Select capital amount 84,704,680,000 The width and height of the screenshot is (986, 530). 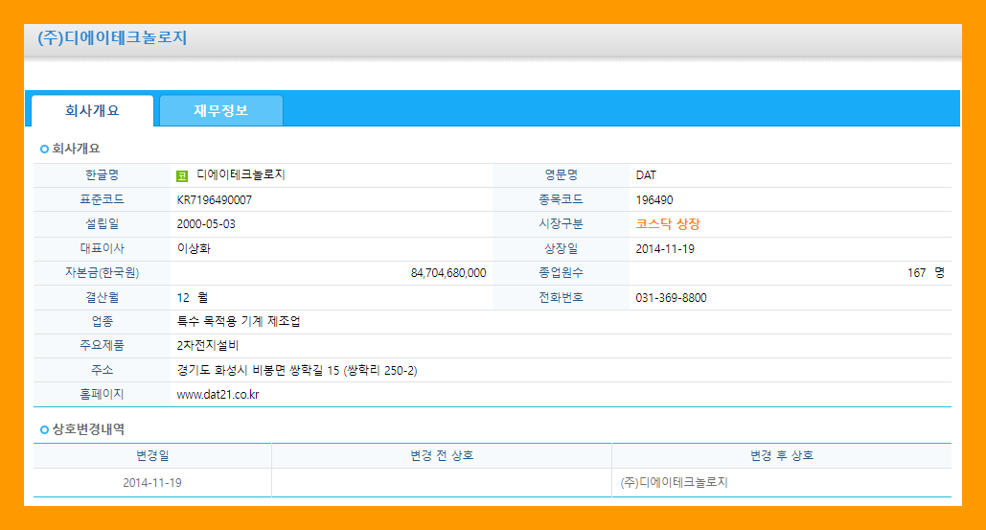448,273
